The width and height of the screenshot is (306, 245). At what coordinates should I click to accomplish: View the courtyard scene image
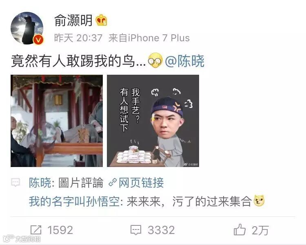57,121
